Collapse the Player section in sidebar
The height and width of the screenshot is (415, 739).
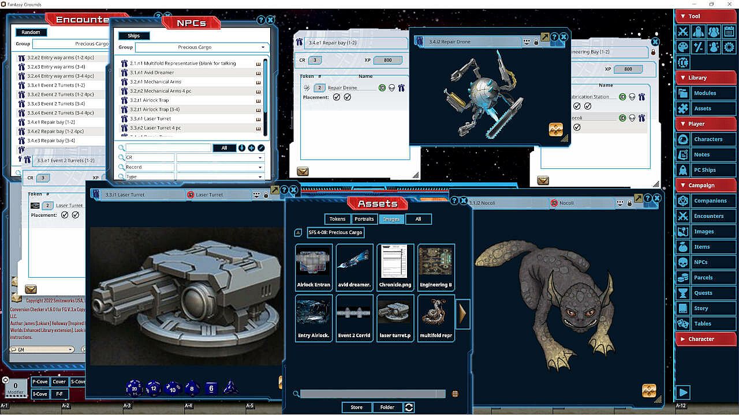click(706, 123)
